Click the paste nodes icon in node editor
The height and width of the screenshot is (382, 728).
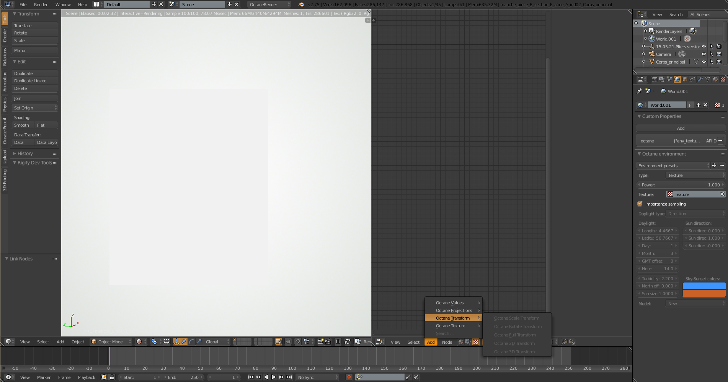(x=572, y=342)
